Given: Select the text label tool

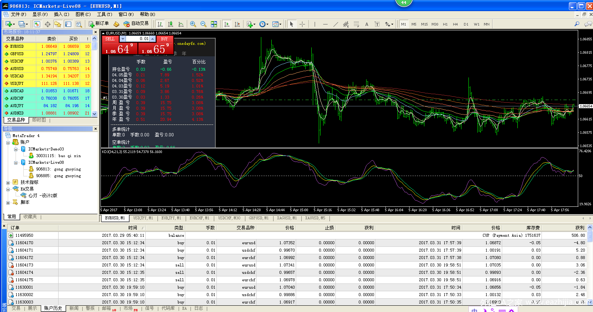Looking at the screenshot, I should (377, 24).
